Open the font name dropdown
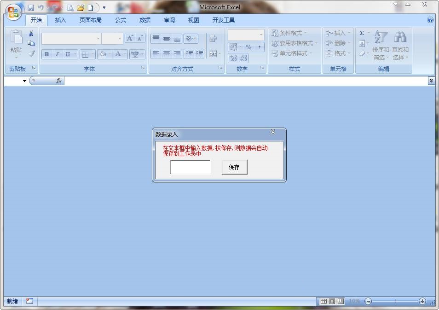The width and height of the screenshot is (439, 310). pyautogui.click(x=98, y=39)
